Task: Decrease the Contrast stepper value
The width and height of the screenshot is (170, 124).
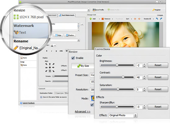Action: 144,78
